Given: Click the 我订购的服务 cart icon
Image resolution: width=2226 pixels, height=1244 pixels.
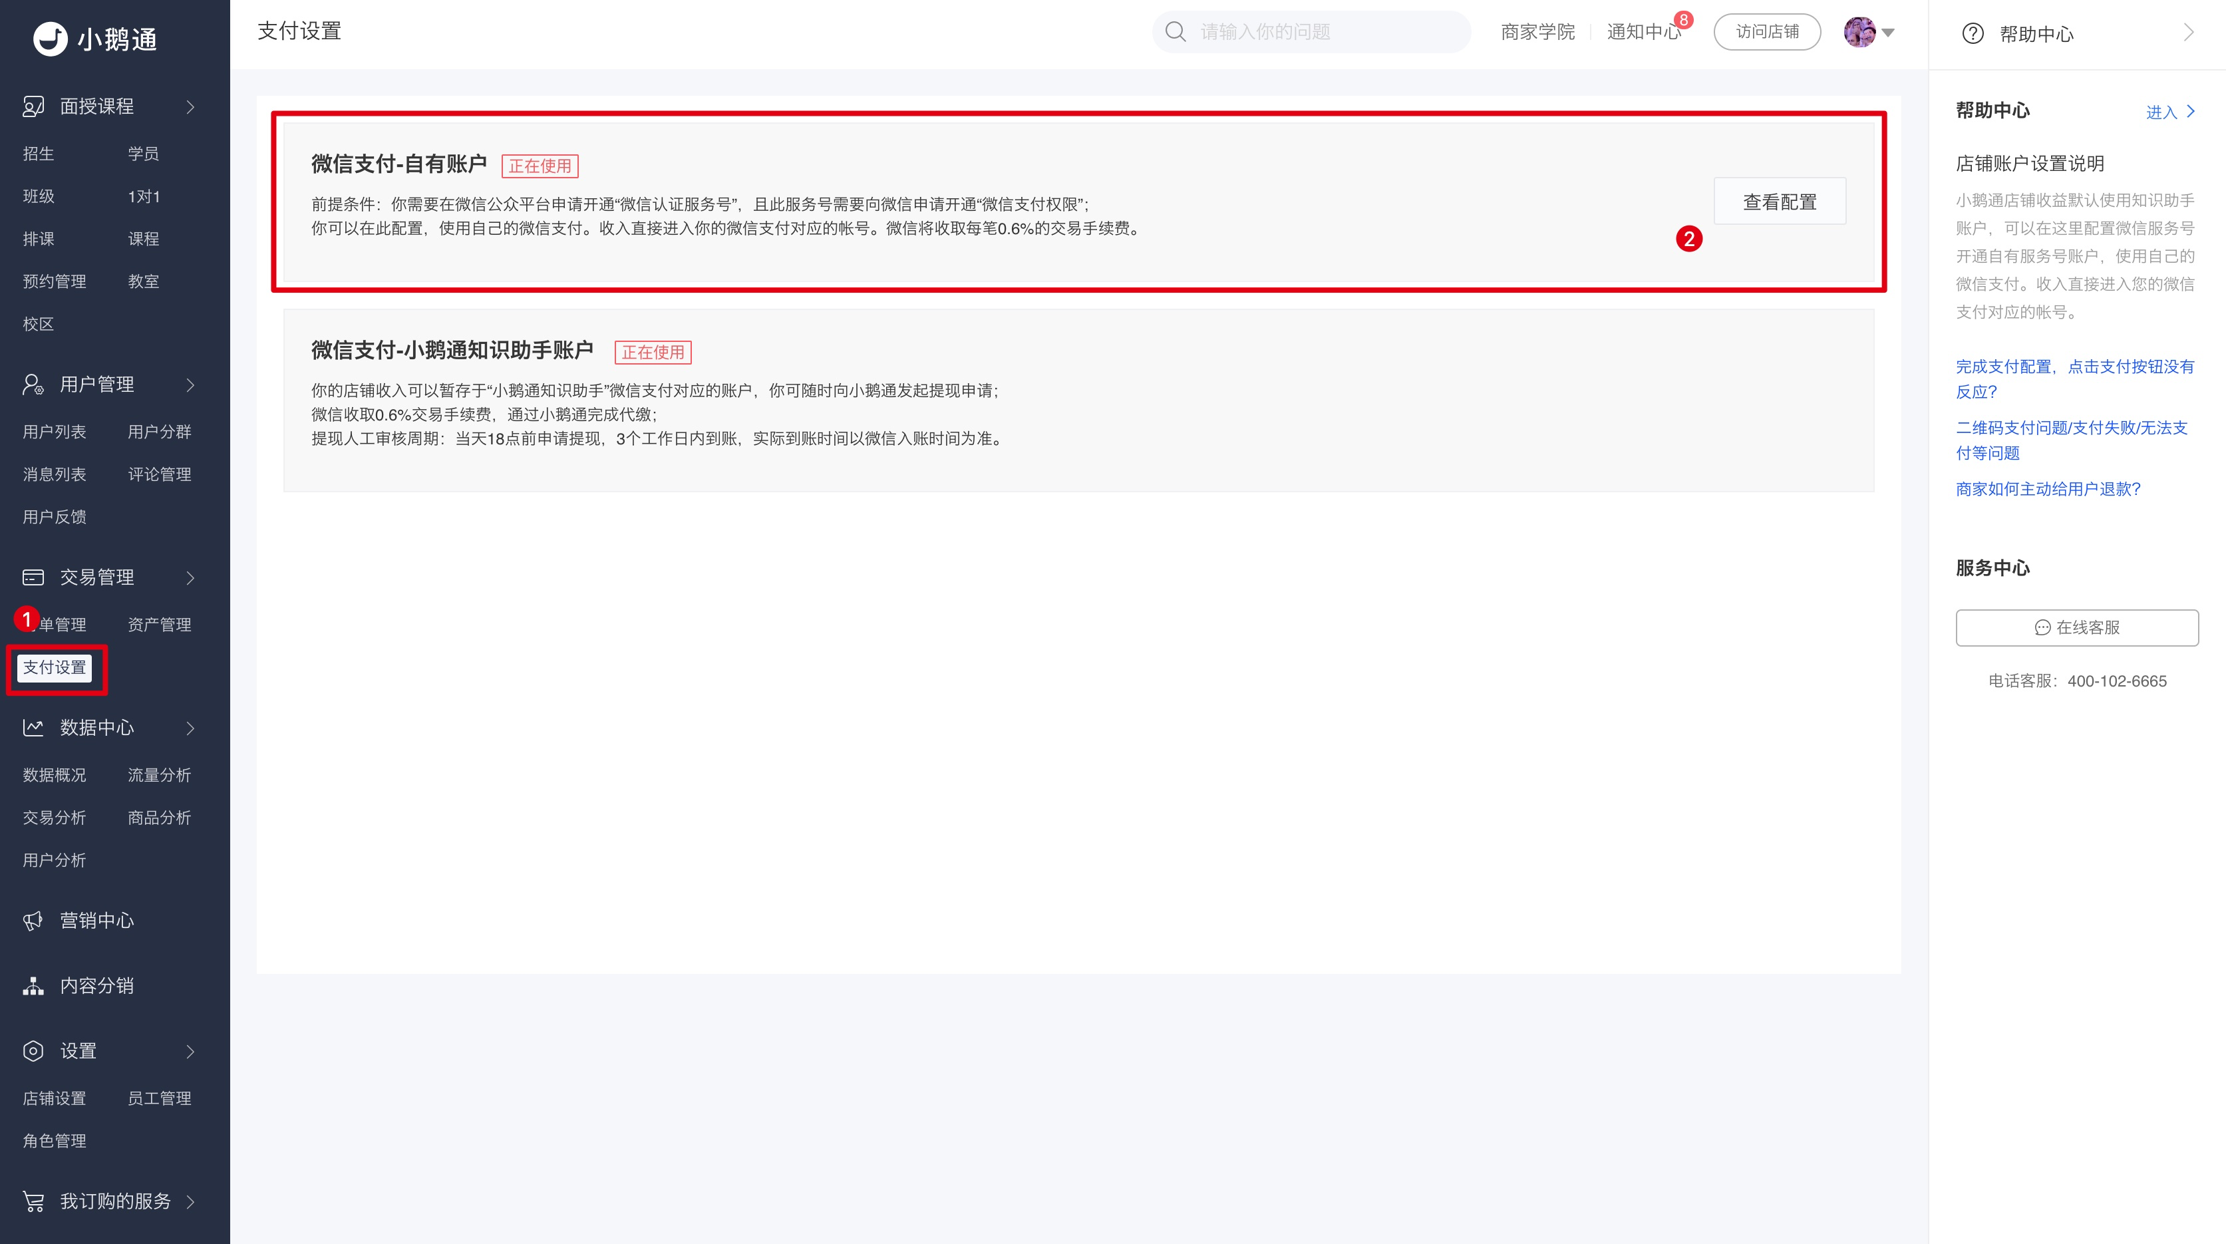Looking at the screenshot, I should (33, 1201).
